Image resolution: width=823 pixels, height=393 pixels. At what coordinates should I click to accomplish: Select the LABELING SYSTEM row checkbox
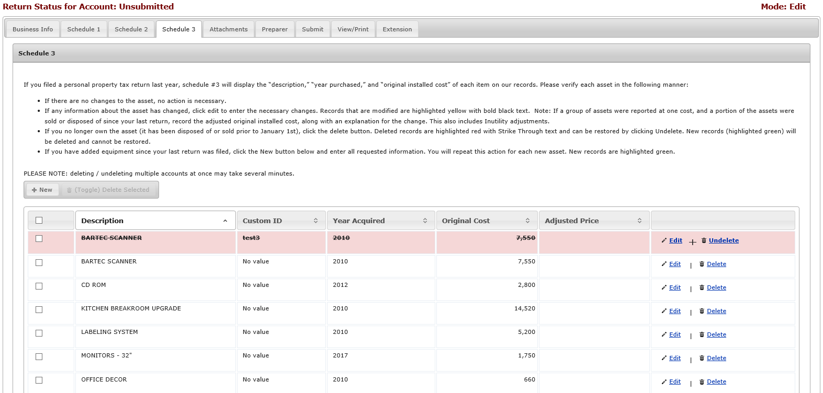(39, 333)
